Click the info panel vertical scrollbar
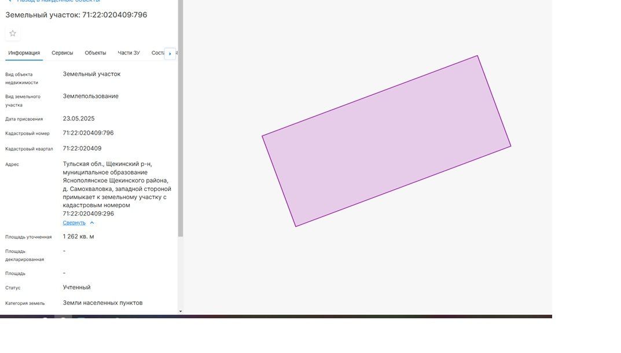This screenshot has width=621, height=353. pos(181,118)
